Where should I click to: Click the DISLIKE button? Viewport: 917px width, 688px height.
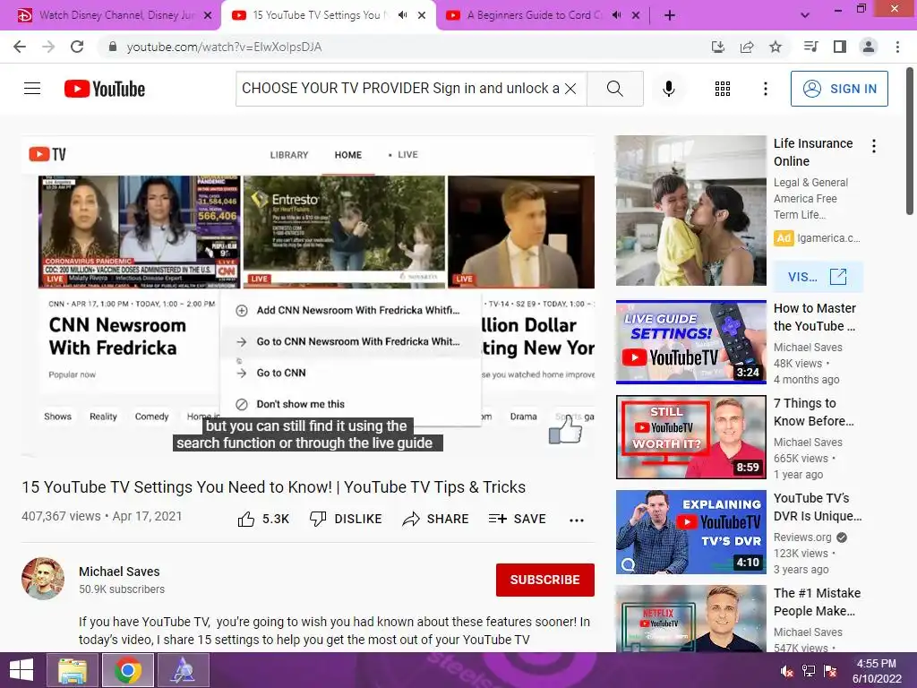click(346, 519)
